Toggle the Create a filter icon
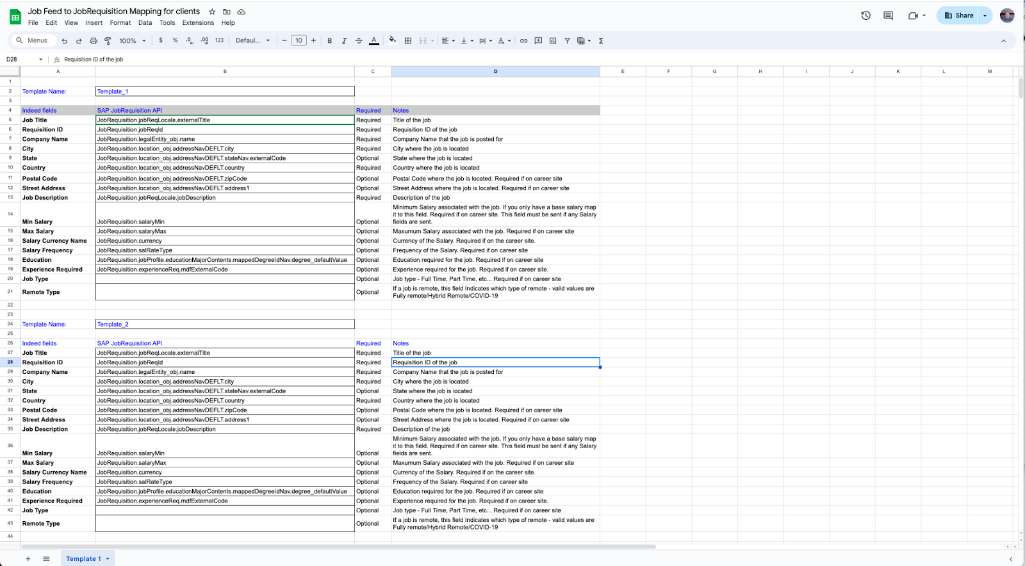 tap(568, 41)
